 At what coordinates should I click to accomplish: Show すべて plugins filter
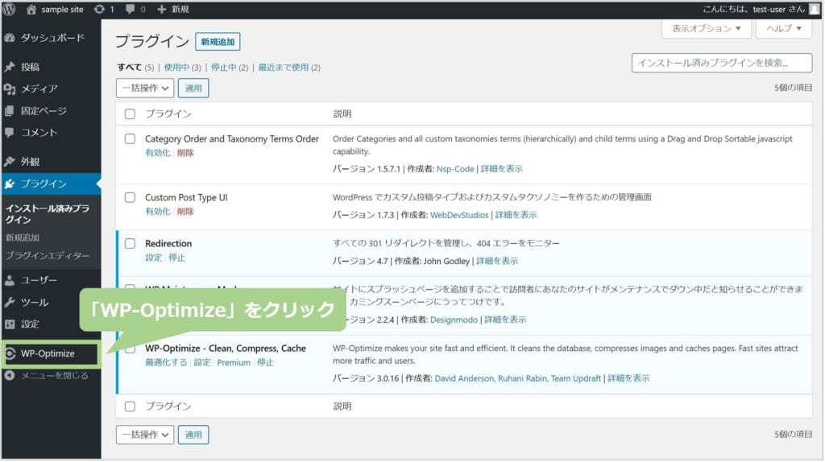[130, 68]
